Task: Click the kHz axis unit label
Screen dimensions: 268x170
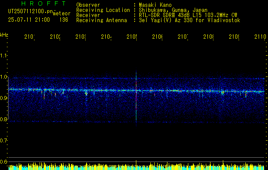Action: [4, 35]
